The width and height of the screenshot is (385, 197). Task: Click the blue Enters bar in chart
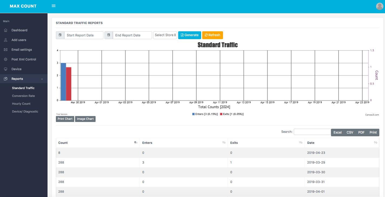pos(63,81)
